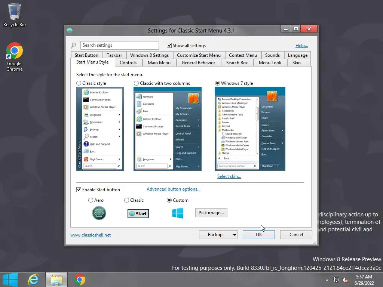Open the Main Menu tab
This screenshot has width=383, height=287.
pyautogui.click(x=159, y=63)
